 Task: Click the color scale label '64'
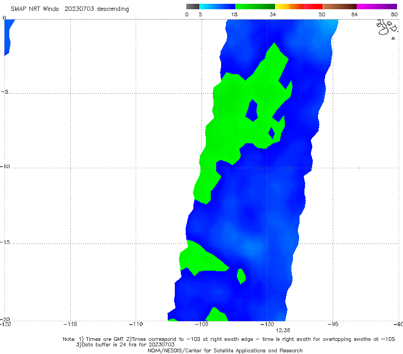355,14
